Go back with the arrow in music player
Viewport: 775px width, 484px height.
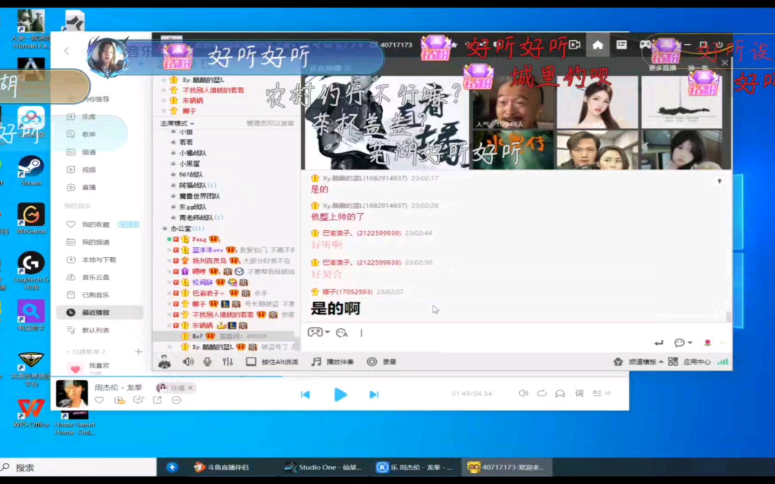click(66, 51)
